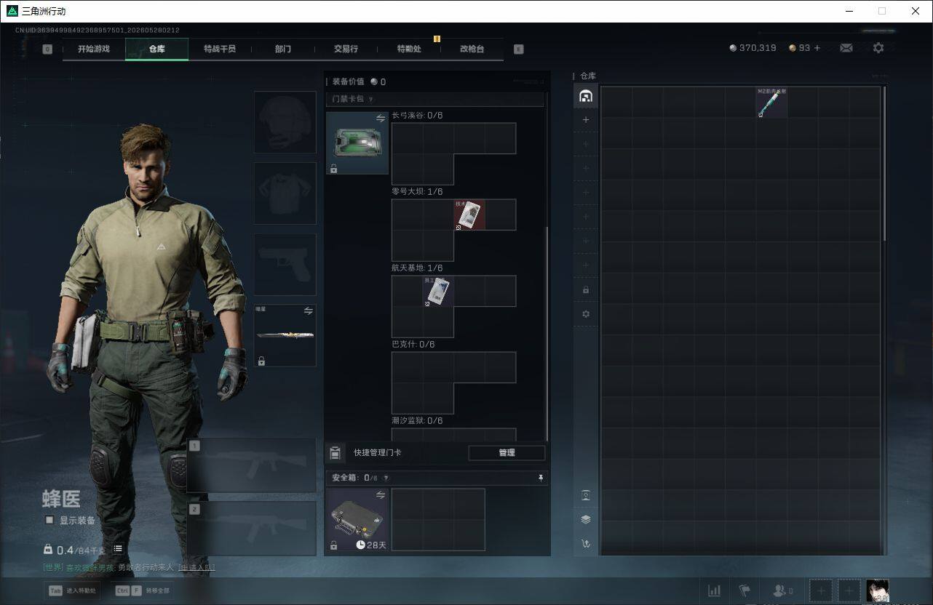Image resolution: width=933 pixels, height=605 pixels.
Task: Click the 快捷管理门卡 card icon
Action: click(335, 453)
